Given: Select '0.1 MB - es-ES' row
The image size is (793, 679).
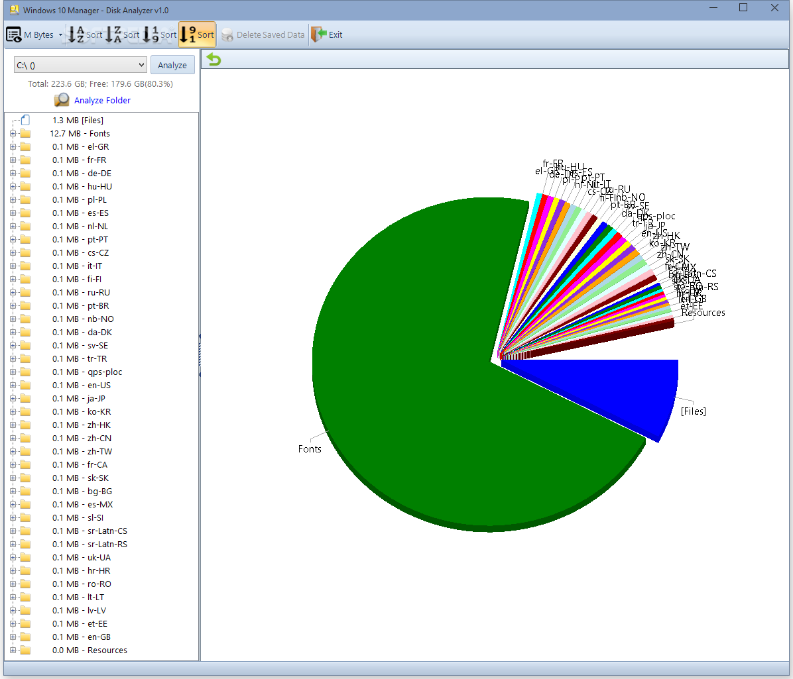Looking at the screenshot, I should coord(80,213).
